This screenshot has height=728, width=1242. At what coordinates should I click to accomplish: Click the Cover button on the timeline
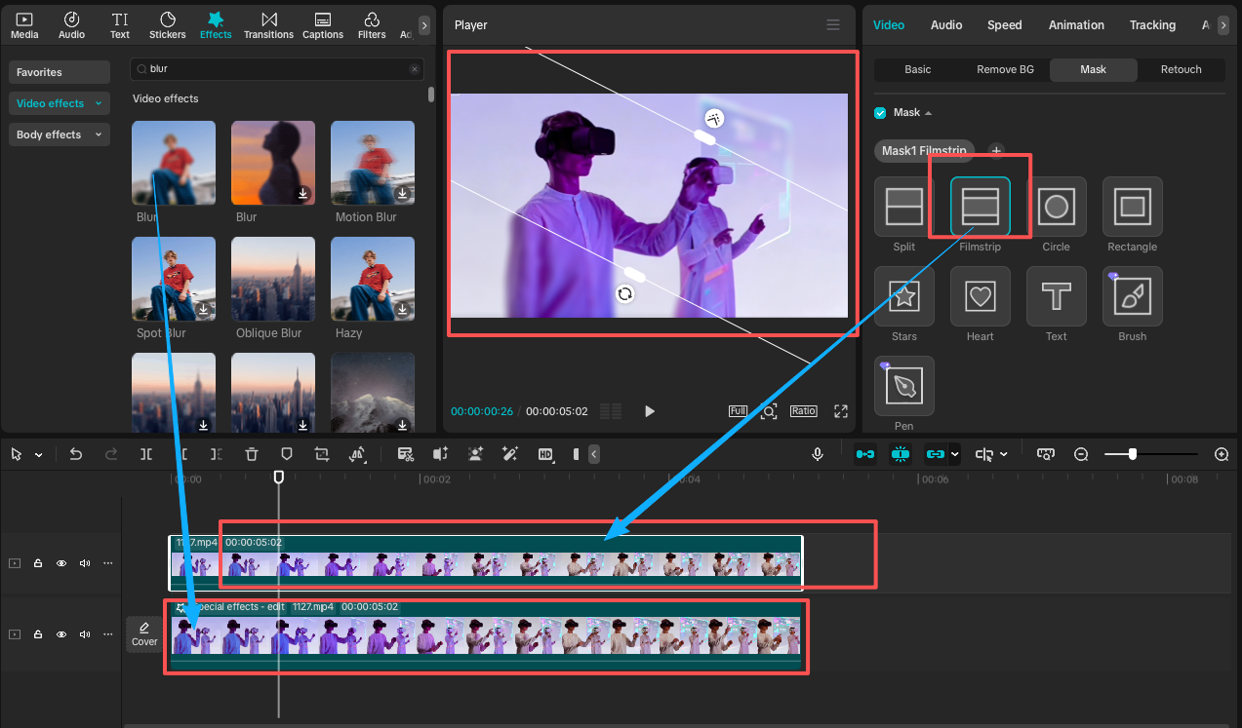coord(144,633)
